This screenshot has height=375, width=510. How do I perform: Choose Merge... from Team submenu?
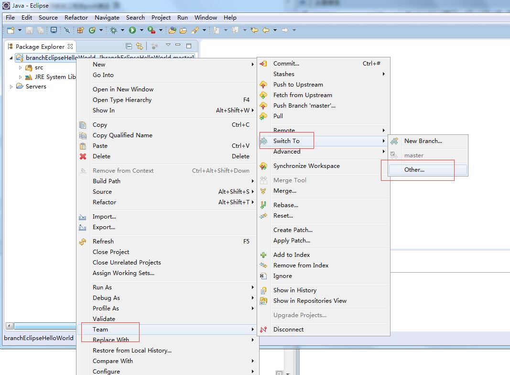324,191
